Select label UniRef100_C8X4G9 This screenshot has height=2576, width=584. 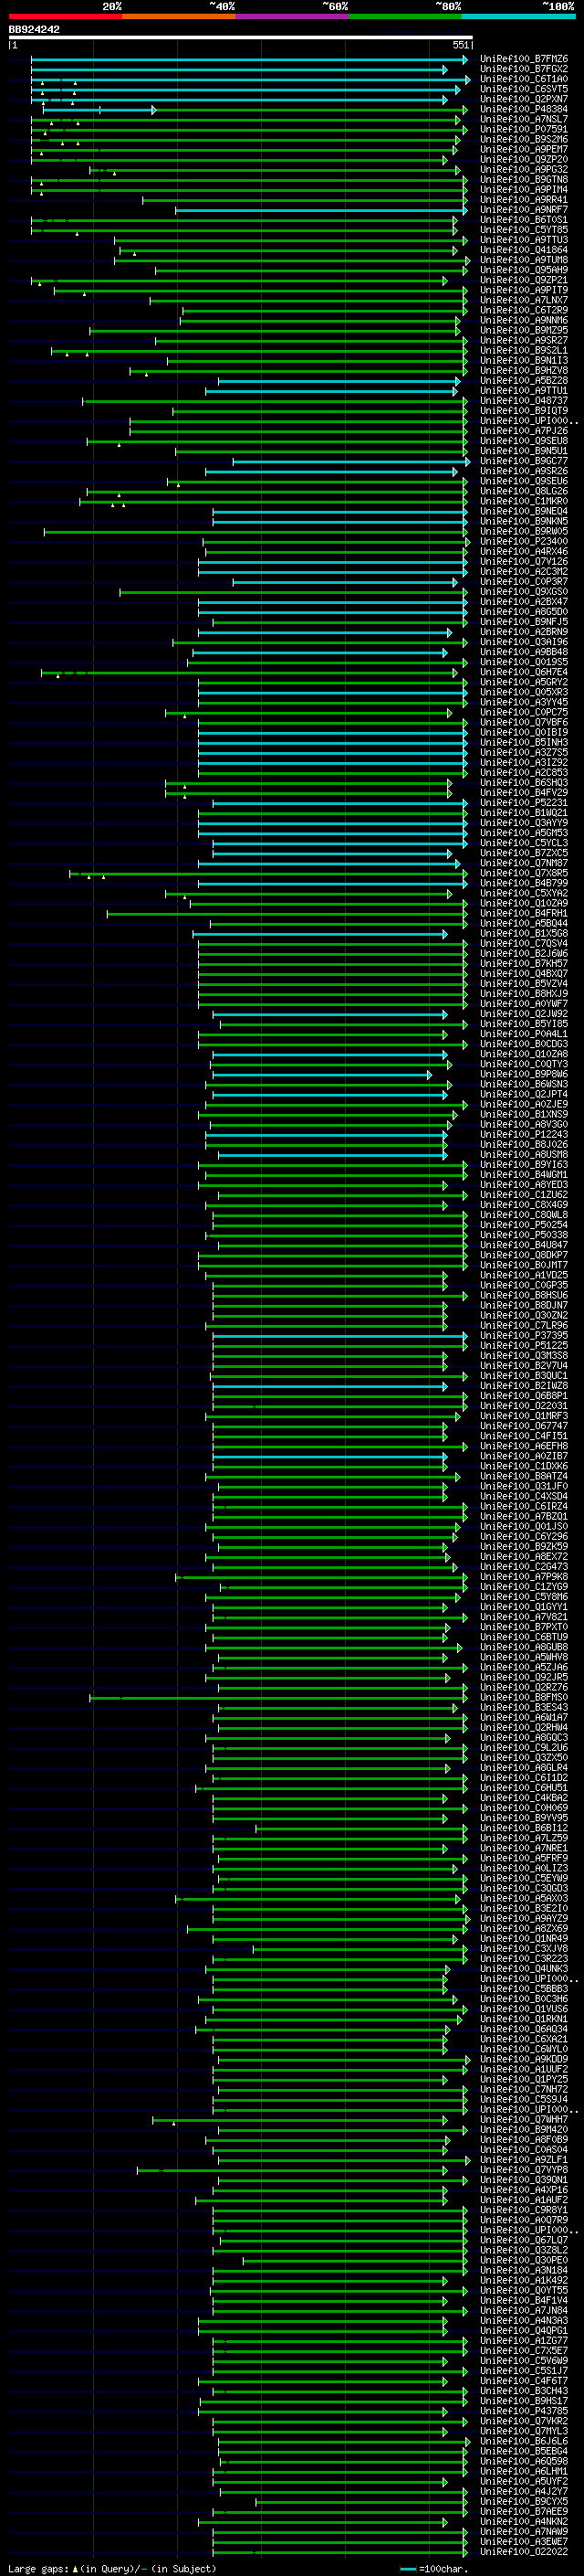[x=524, y=1205]
